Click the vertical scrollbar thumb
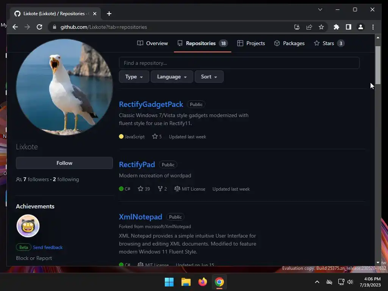The width and height of the screenshot is (388, 291). [378, 65]
